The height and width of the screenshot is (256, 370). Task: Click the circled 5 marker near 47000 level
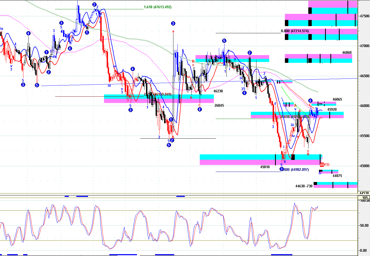(x=224, y=41)
